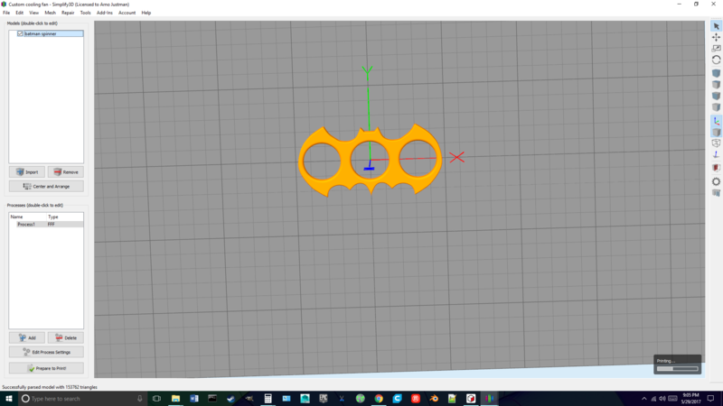Open the Repair menu
This screenshot has height=406, width=723.
pos(68,13)
